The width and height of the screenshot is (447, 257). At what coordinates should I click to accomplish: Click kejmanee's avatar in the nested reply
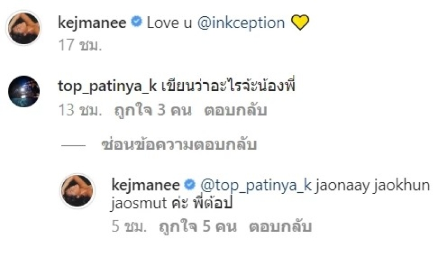pyautogui.click(x=77, y=191)
